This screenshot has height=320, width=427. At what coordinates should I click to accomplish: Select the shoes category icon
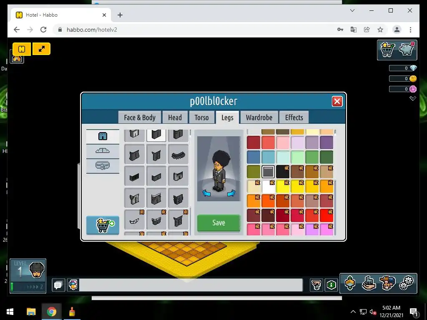pos(103,151)
